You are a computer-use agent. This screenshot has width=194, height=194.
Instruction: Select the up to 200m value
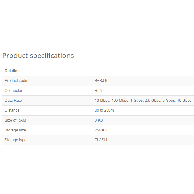pos(104,110)
